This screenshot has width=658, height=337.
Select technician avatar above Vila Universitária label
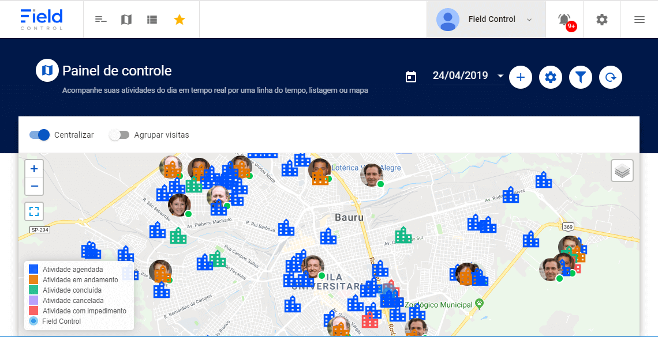[313, 267]
